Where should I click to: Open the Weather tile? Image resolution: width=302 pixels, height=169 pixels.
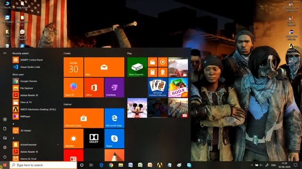click(x=74, y=138)
